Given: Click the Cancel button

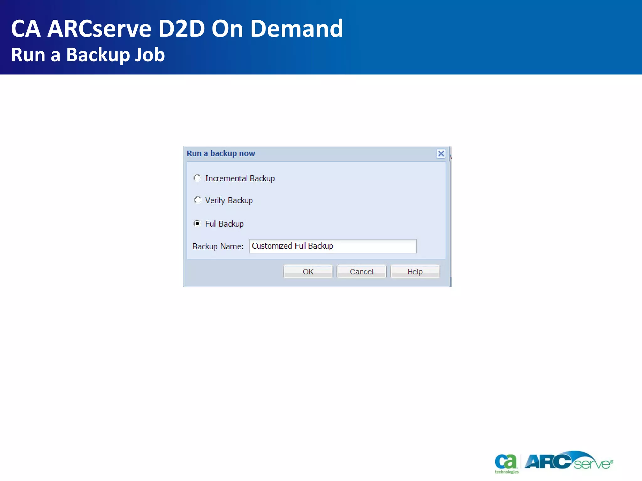Looking at the screenshot, I should [x=361, y=272].
